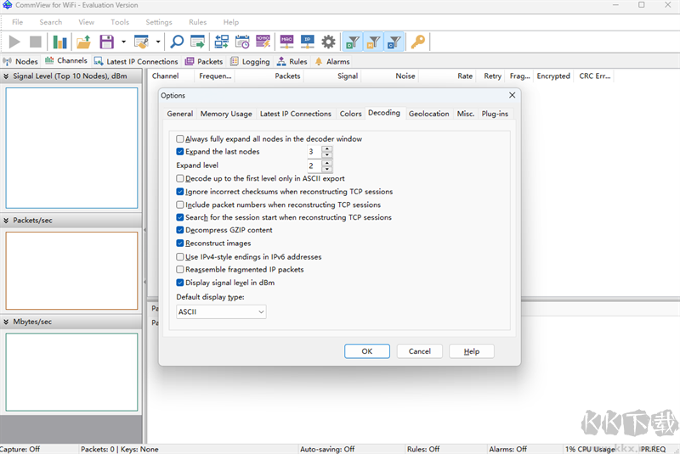Click OK in the Options dialog
This screenshot has width=680, height=454.
tap(367, 351)
